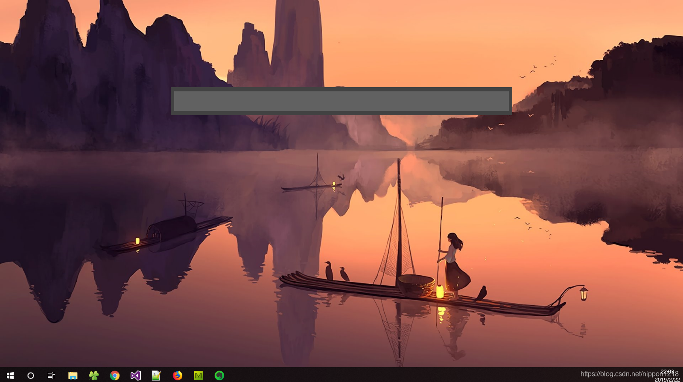Launch the green clover app
This screenshot has height=382, width=683.
click(x=94, y=375)
